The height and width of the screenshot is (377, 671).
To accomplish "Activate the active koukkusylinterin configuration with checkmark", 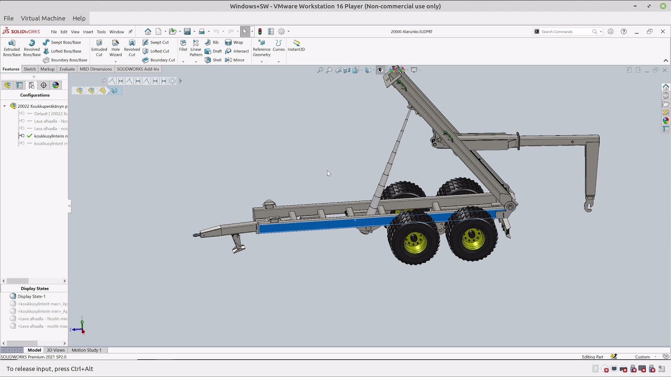I will [x=50, y=136].
